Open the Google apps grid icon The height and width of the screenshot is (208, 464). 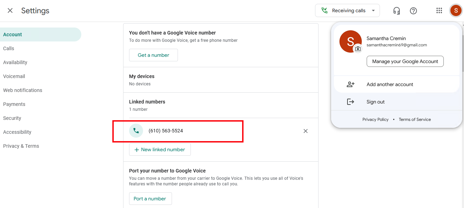[x=439, y=10]
